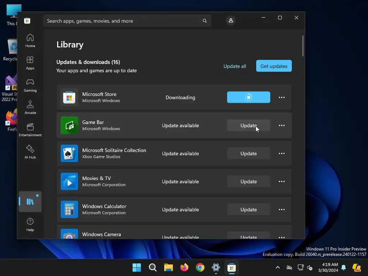
Task: Click the Movies & TV app icon
Action: point(69,181)
